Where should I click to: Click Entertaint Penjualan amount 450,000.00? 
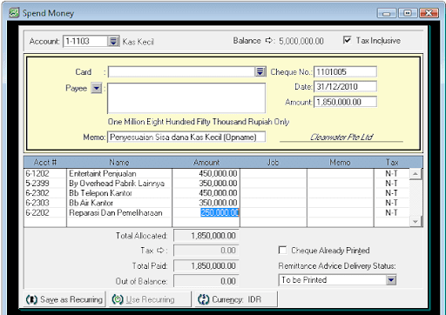pos(206,173)
